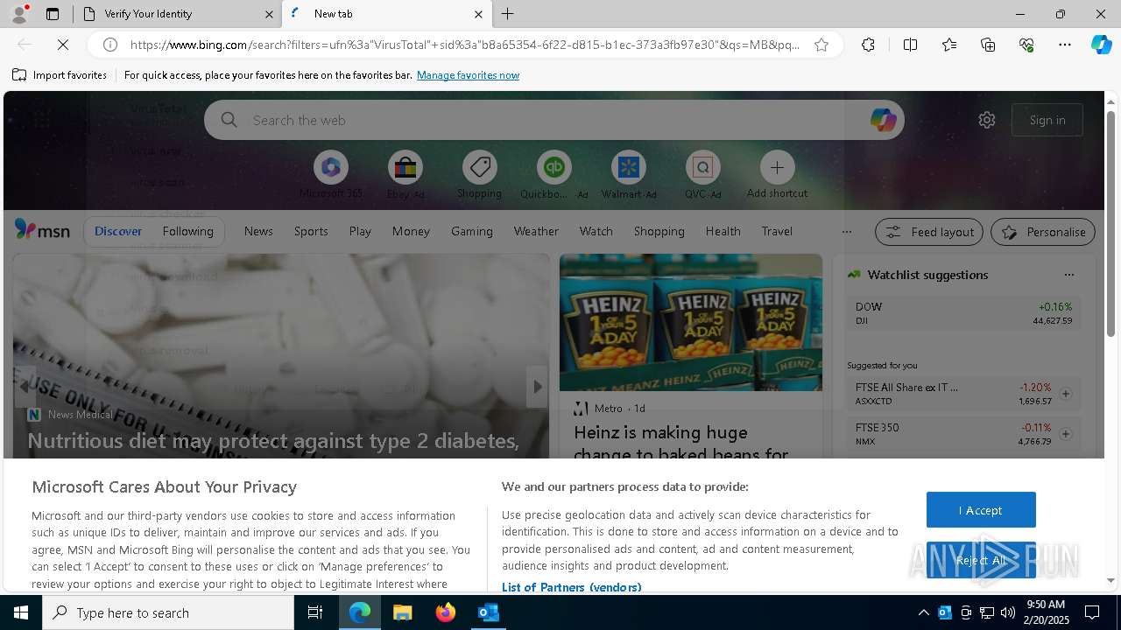This screenshot has height=630, width=1121.
Task: Open the Health section
Action: pos(723,231)
